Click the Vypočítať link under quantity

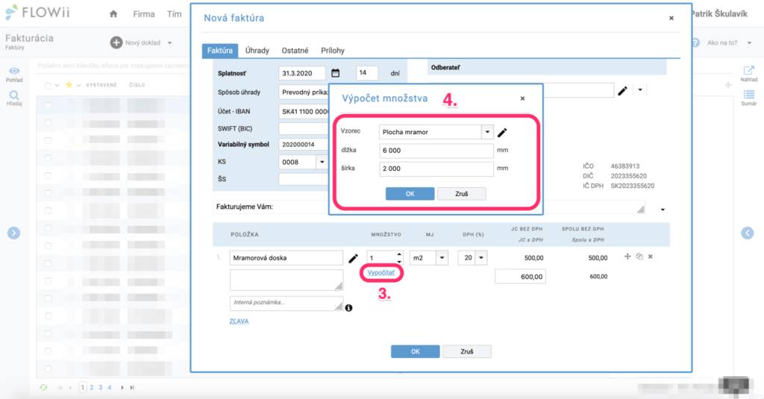coord(381,273)
